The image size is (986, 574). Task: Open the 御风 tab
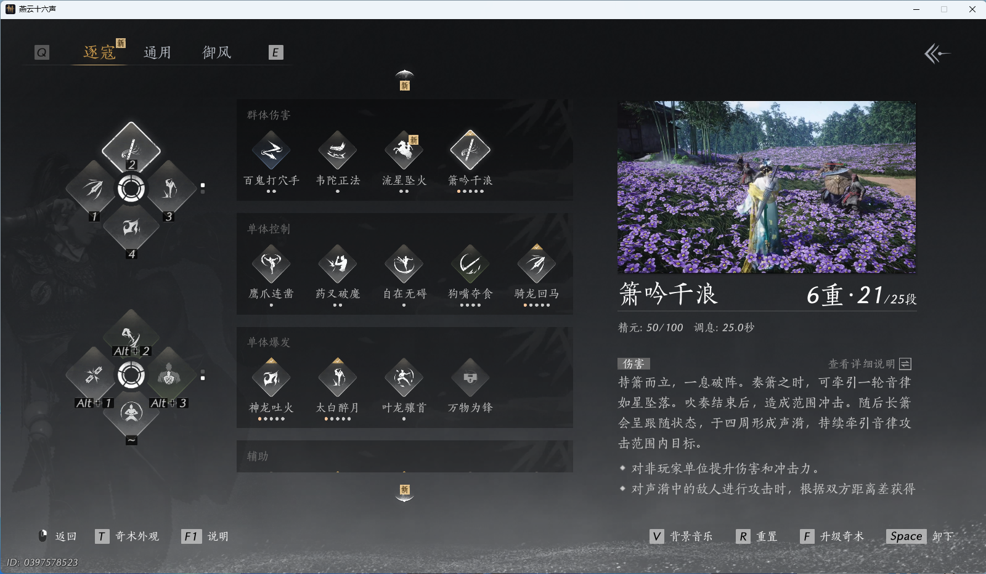(216, 52)
